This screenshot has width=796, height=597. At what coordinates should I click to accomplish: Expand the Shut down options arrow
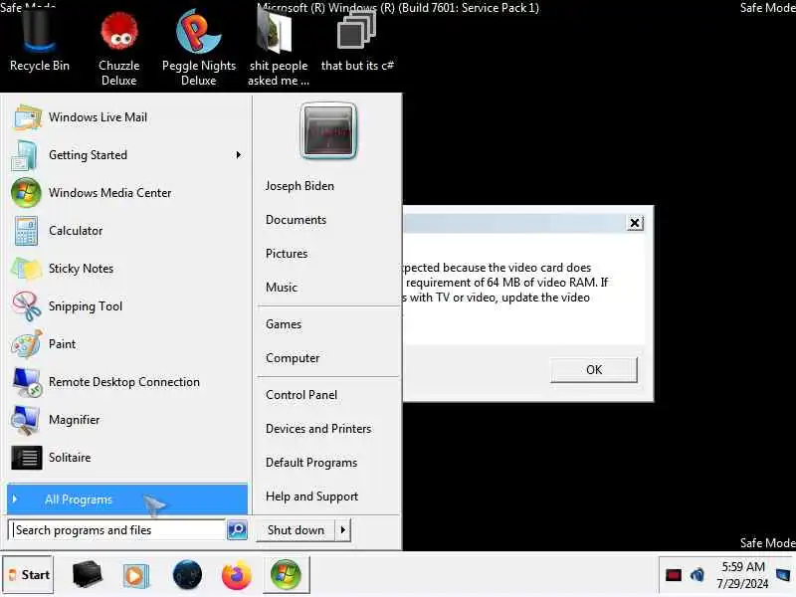point(343,530)
